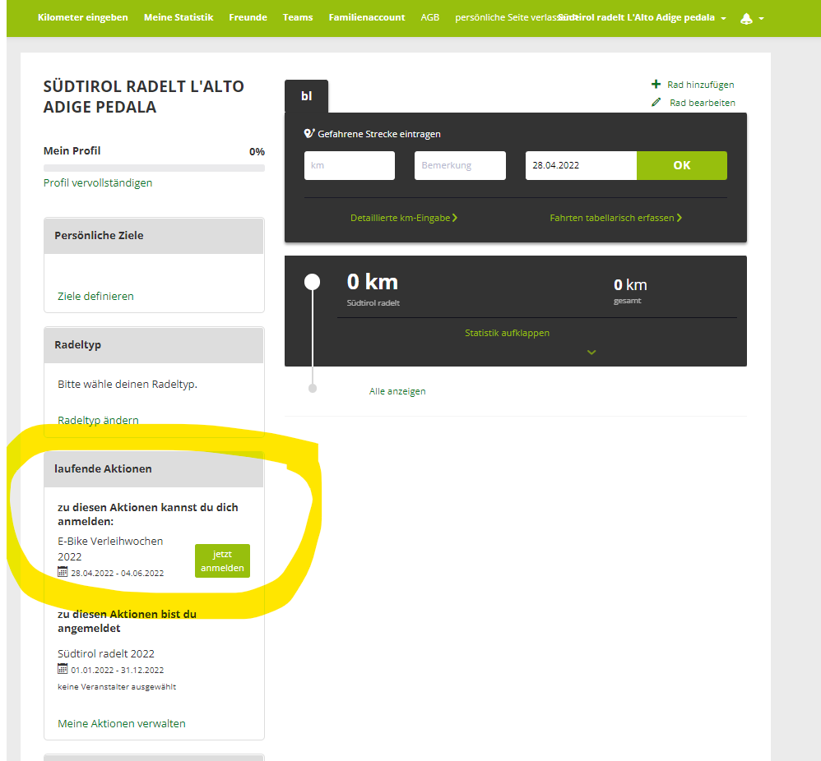
Task: Click Radeltyp ändern link
Action: point(99,420)
